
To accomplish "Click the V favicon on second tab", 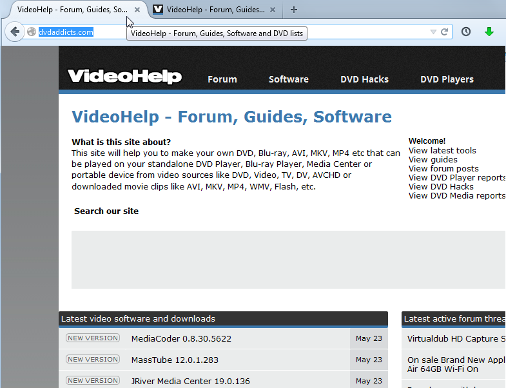I will coord(158,10).
